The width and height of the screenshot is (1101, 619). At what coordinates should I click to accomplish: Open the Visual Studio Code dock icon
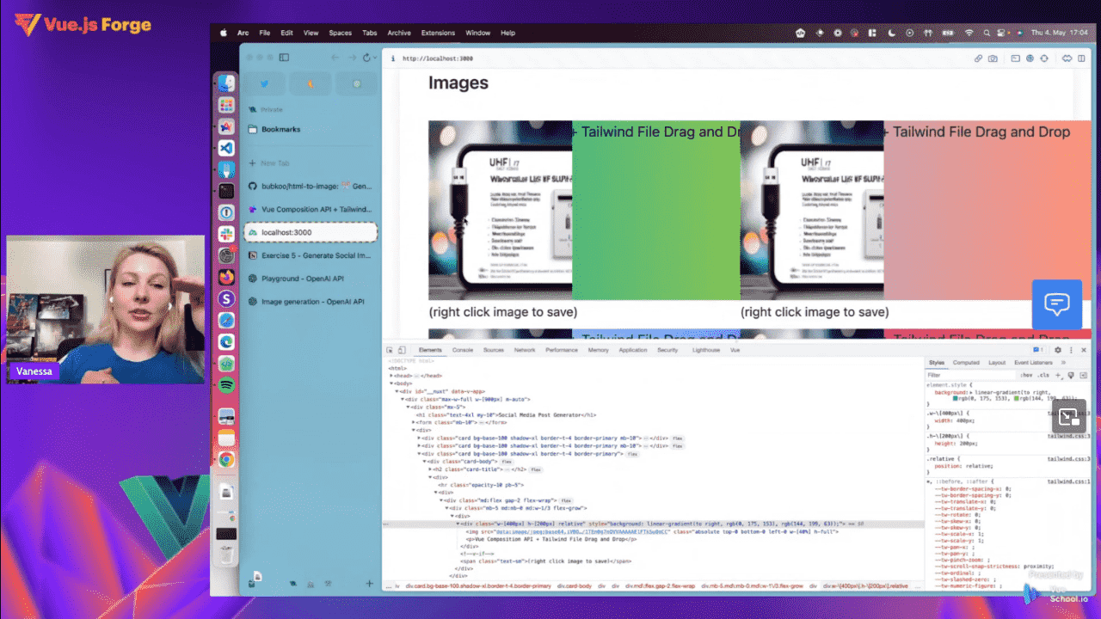(x=226, y=148)
